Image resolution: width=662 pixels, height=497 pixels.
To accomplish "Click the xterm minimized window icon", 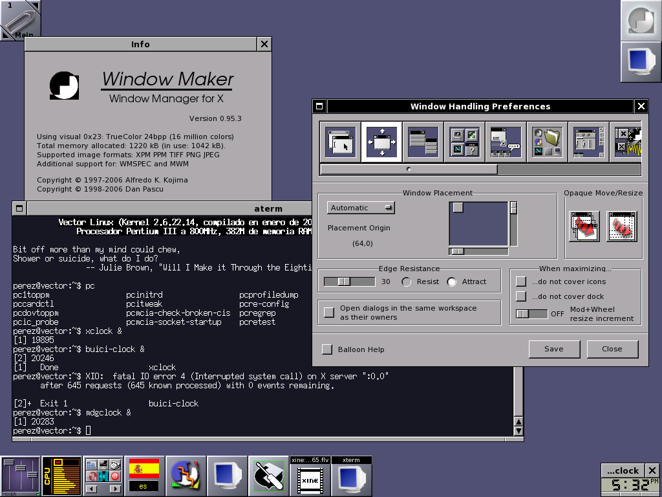I will [x=351, y=476].
